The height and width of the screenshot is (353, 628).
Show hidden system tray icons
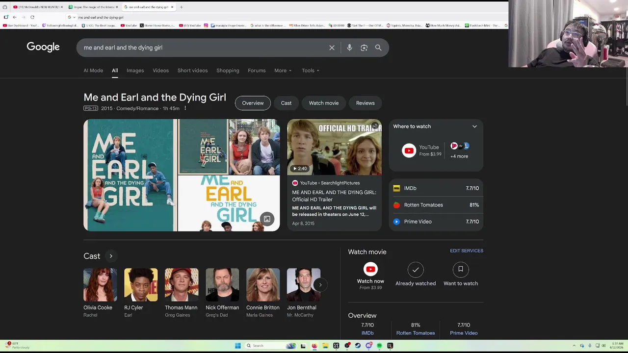pos(574,346)
